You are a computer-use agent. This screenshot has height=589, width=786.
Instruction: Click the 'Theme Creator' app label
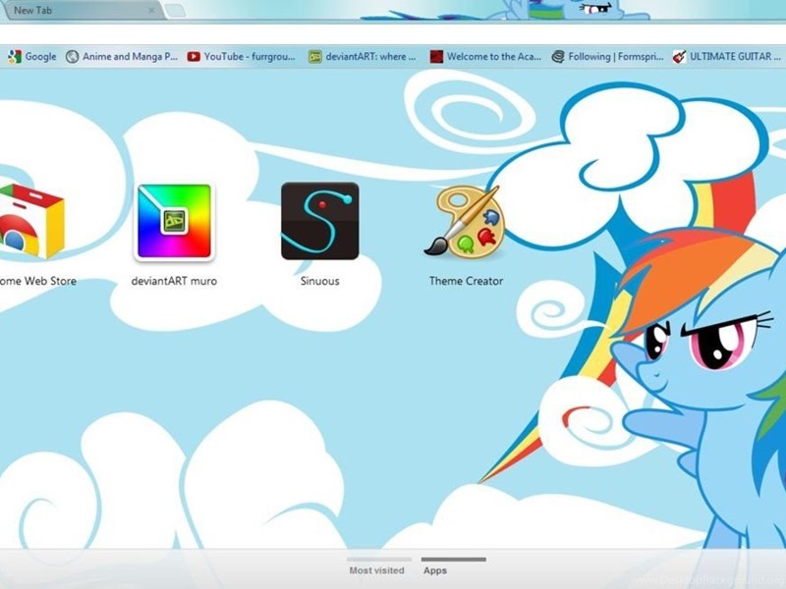pyautogui.click(x=466, y=281)
